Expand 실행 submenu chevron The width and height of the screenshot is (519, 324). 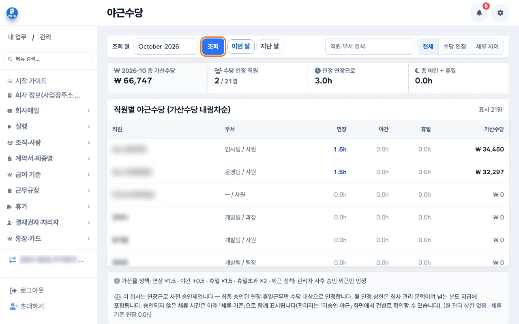(x=88, y=127)
